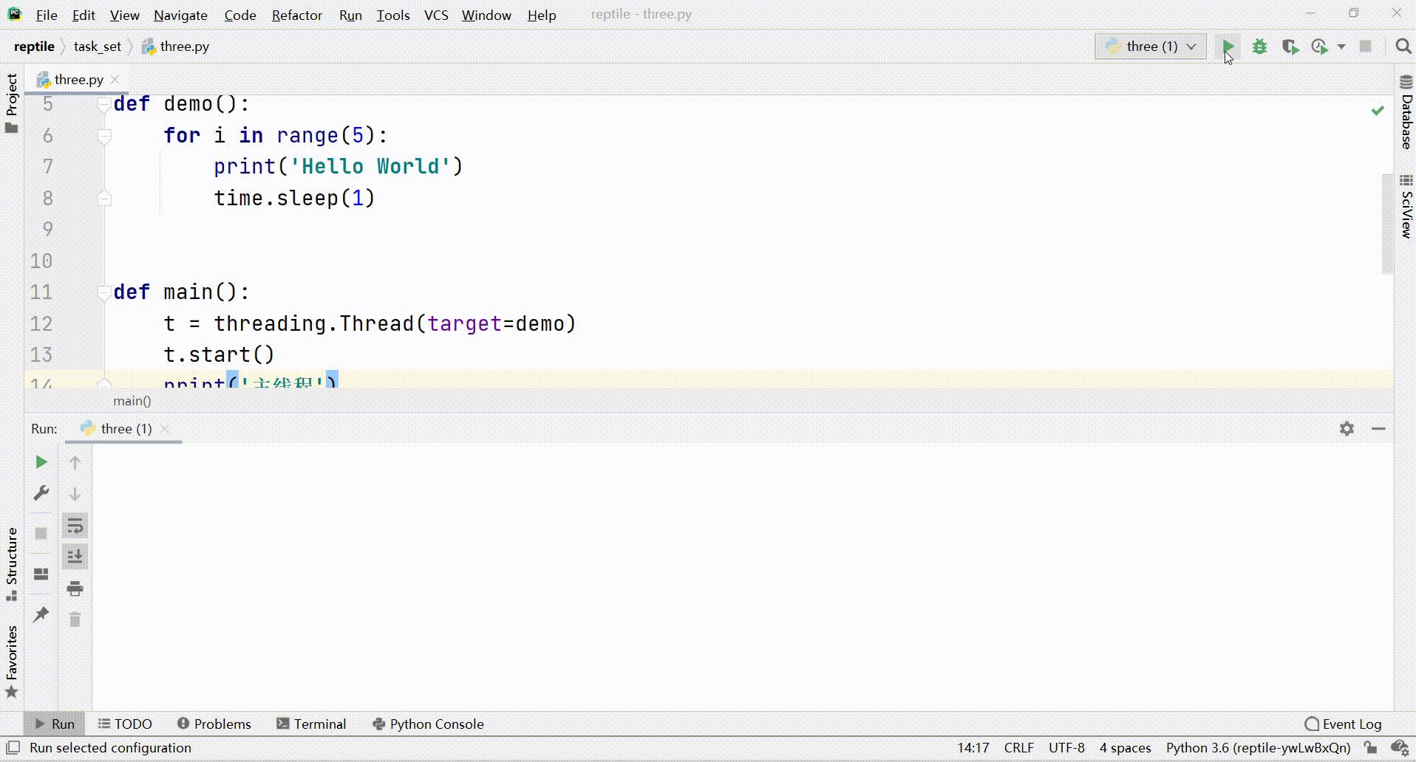Click the stop button in top toolbar

pos(1365,47)
